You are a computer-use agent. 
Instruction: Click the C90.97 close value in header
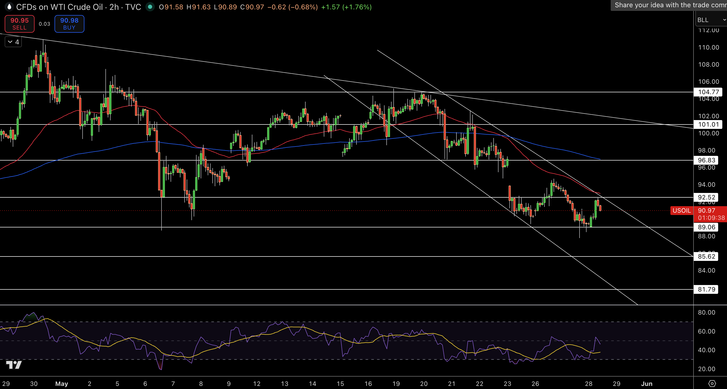point(252,7)
